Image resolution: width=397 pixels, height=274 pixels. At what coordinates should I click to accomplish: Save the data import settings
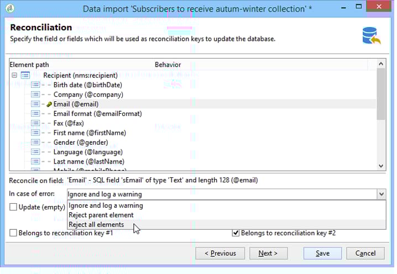pos(322,253)
